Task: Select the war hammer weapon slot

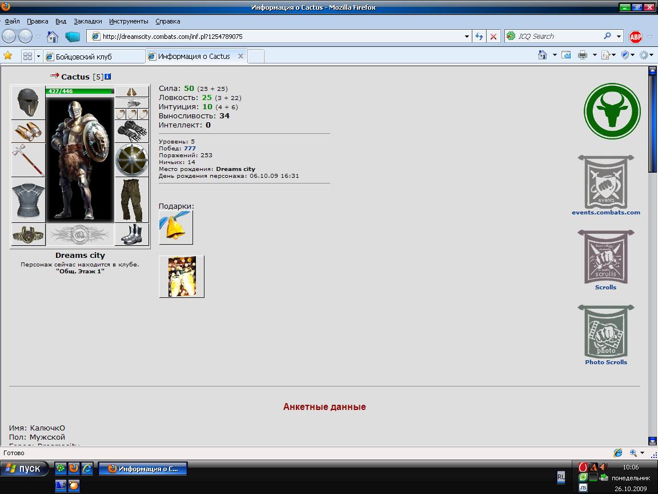Action: (x=28, y=160)
